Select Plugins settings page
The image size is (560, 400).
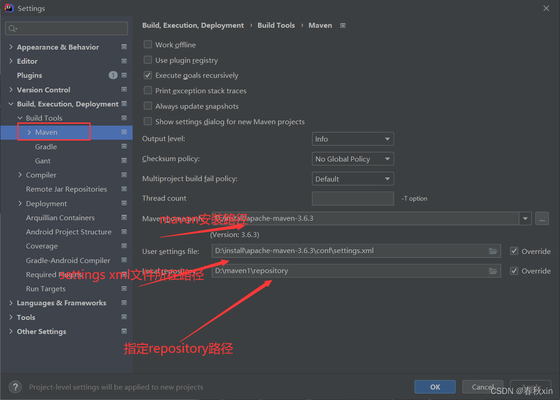(x=29, y=75)
